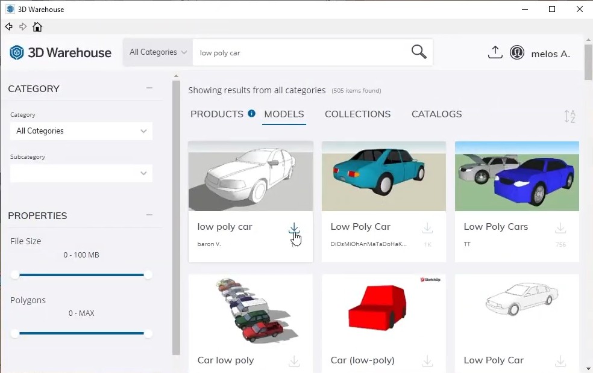Image resolution: width=593 pixels, height=373 pixels.
Task: Open the blue and silver cars thumbnail
Action: point(517,176)
